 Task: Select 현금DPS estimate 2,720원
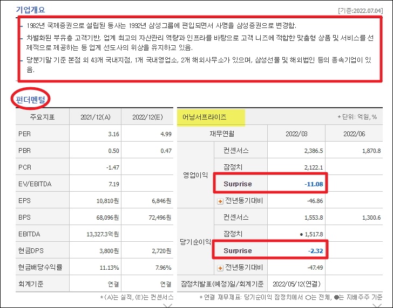click(161, 251)
